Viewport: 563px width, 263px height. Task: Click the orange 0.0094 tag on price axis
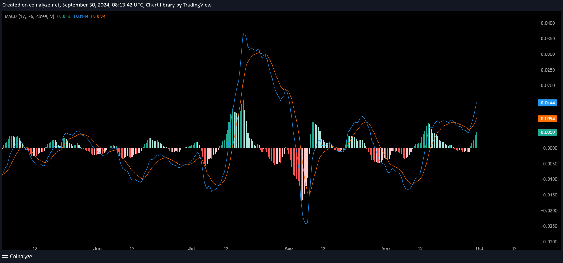pyautogui.click(x=547, y=119)
